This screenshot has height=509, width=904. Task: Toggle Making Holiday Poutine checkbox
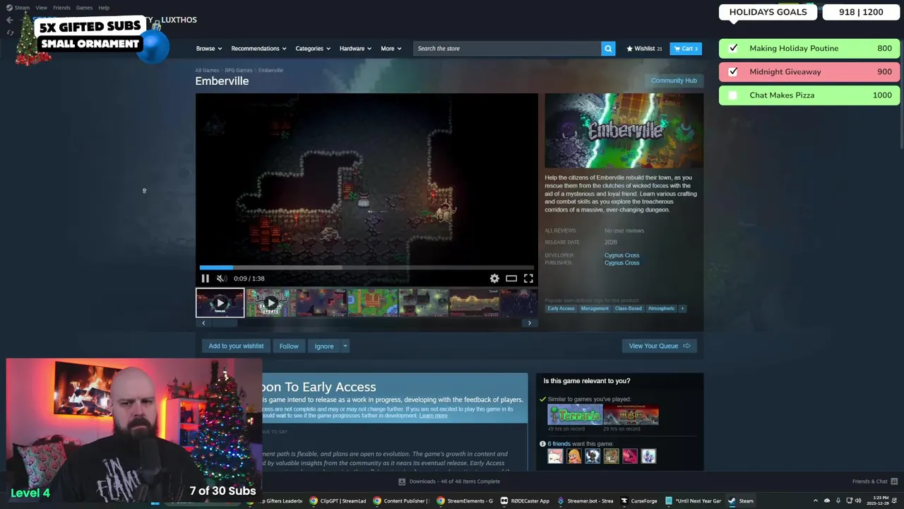pyautogui.click(x=733, y=48)
